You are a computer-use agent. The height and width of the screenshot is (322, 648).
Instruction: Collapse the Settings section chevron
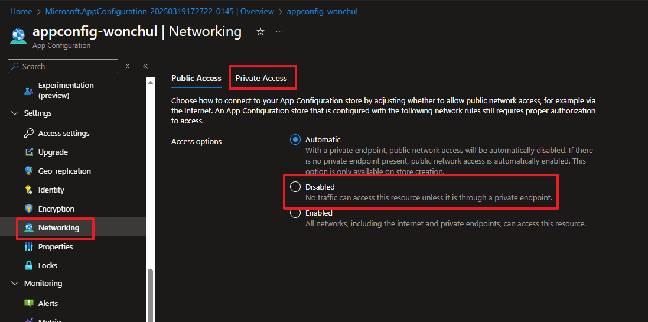(x=15, y=113)
